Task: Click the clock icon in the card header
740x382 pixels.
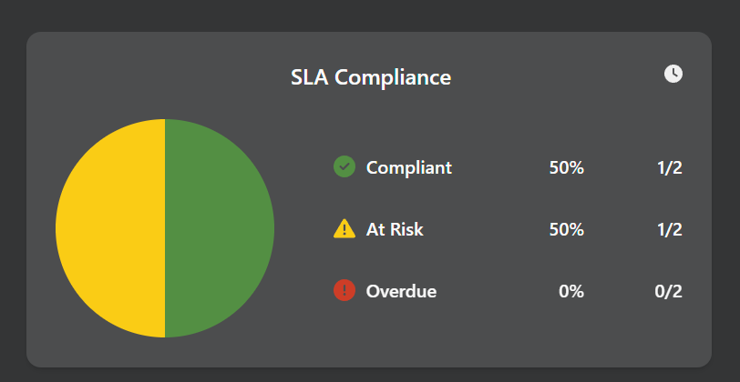Action: (x=673, y=74)
